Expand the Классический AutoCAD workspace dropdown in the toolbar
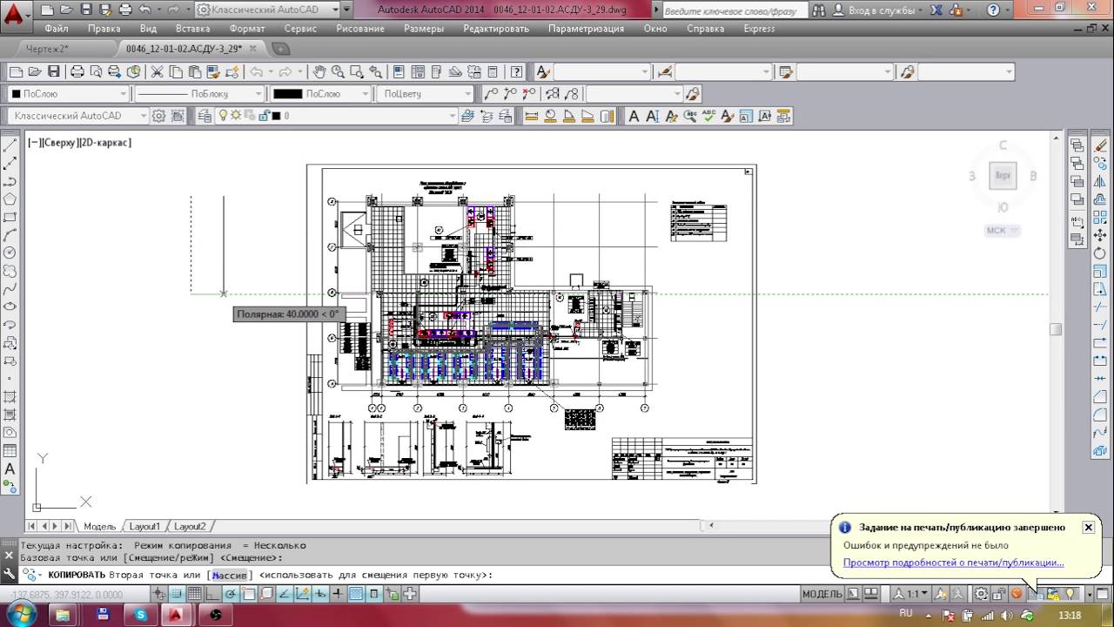This screenshot has width=1114, height=627. [79, 115]
